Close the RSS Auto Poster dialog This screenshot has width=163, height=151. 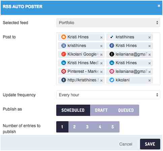(x=159, y=6)
